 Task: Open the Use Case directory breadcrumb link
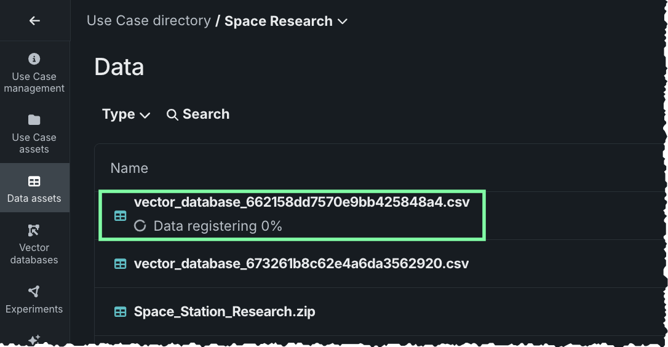pos(148,21)
